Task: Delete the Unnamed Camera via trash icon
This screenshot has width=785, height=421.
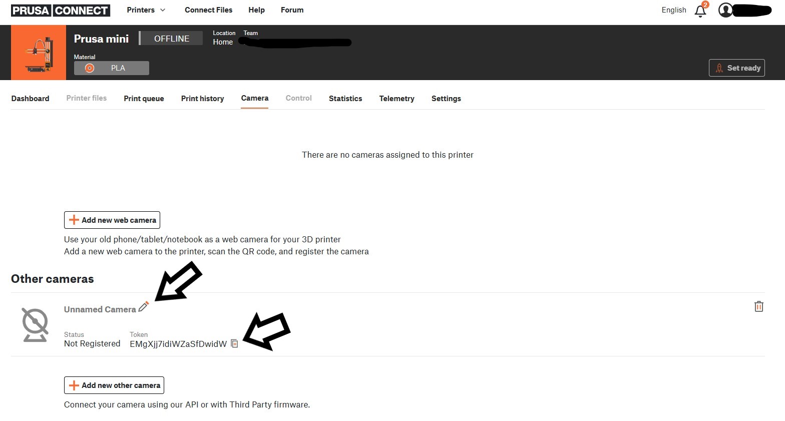Action: [758, 306]
